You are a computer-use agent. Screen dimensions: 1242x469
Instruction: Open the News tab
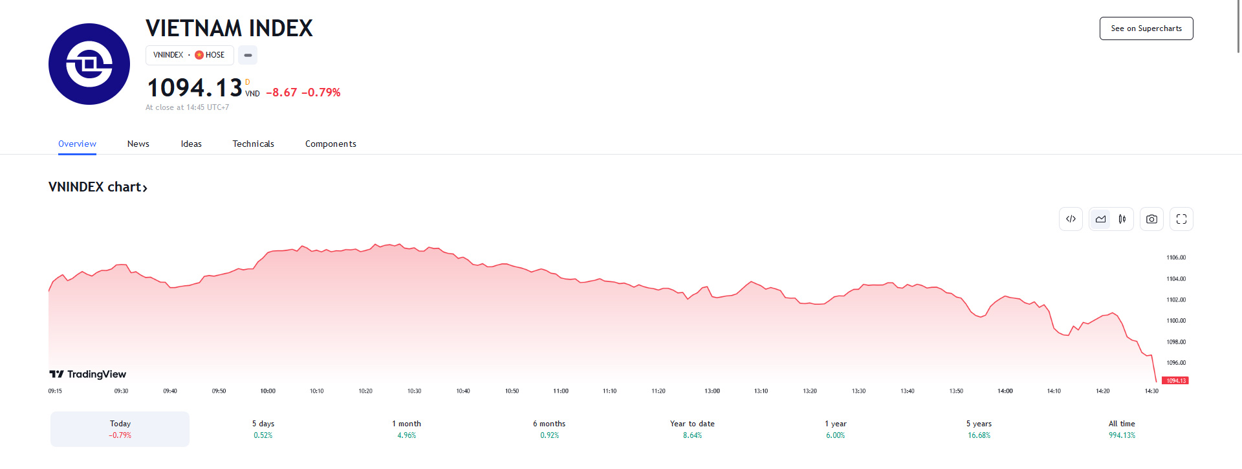click(138, 144)
